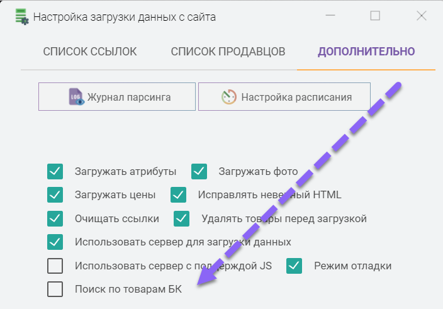Screen dimensions: 443x309
Task: Uncheck Очищать ссылки checkbox
Action: [x=55, y=219]
